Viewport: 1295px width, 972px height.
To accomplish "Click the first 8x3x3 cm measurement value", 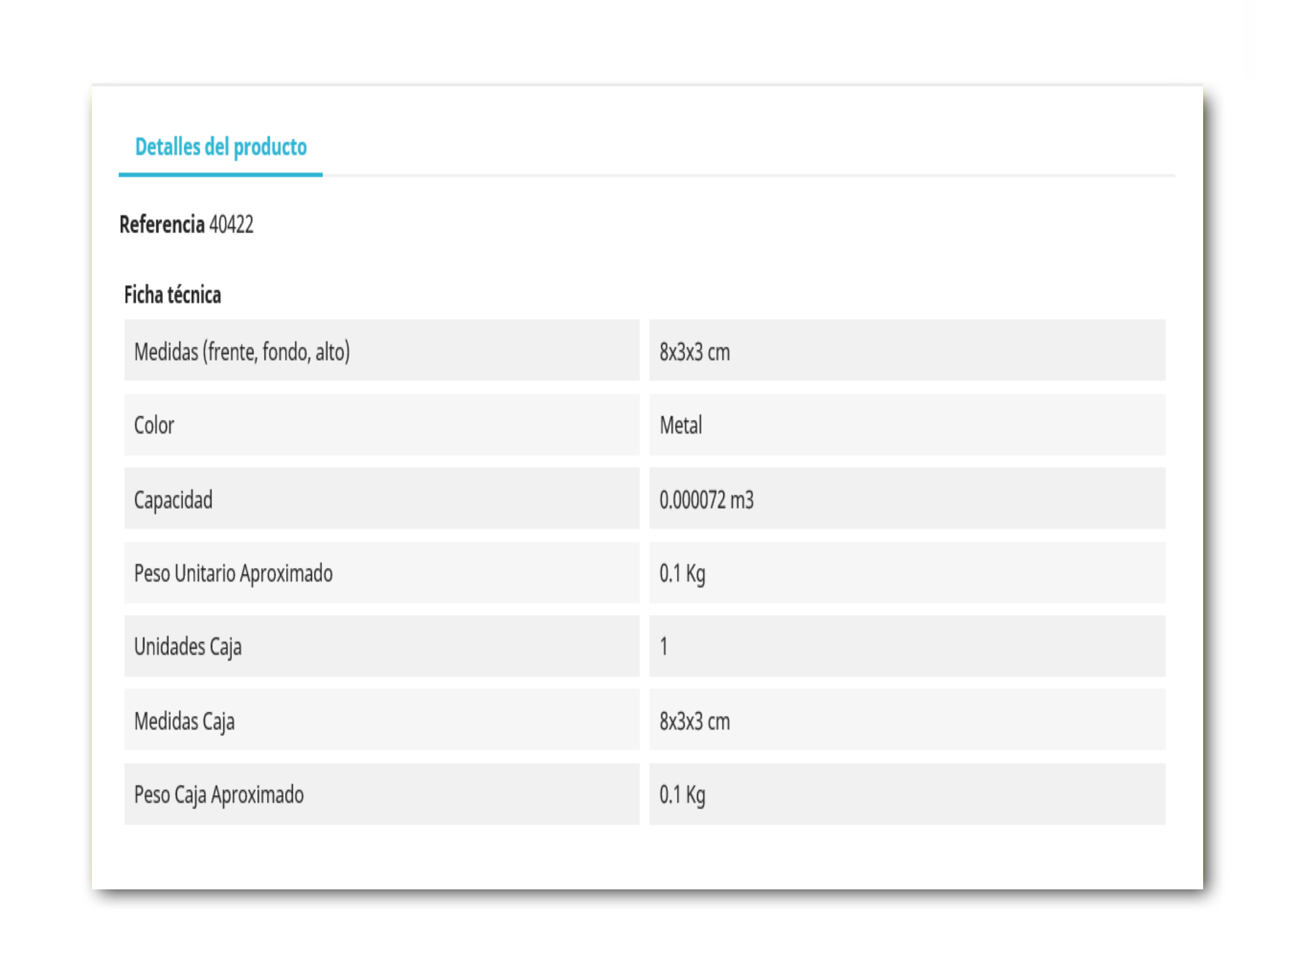I will 694,352.
